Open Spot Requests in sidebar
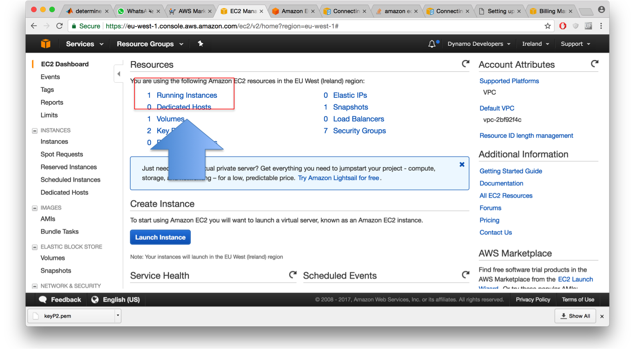This screenshot has width=635, height=349. coord(62,154)
